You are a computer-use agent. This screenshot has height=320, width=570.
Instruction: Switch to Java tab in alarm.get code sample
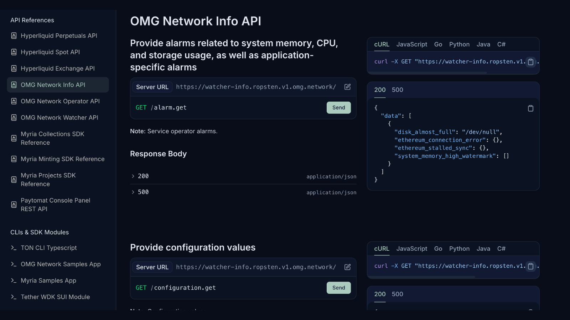(483, 44)
